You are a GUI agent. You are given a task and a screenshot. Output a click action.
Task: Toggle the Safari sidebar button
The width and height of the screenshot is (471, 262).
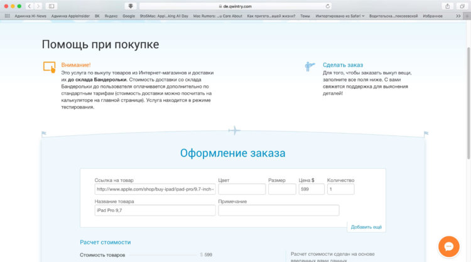pos(51,6)
